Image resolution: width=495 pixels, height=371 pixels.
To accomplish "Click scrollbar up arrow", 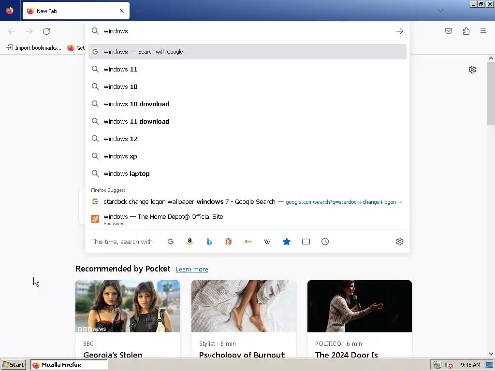I will [x=491, y=58].
